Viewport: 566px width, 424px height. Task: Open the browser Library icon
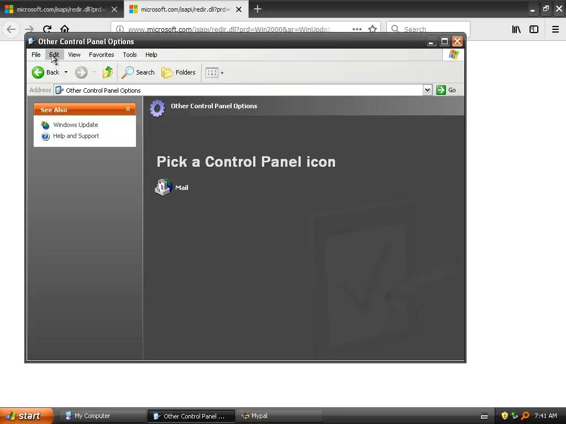click(516, 29)
